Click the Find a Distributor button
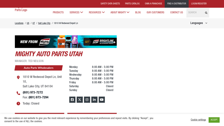Image resolution: width=224 pixels, height=126 pixels. pyautogui.click(x=176, y=4)
